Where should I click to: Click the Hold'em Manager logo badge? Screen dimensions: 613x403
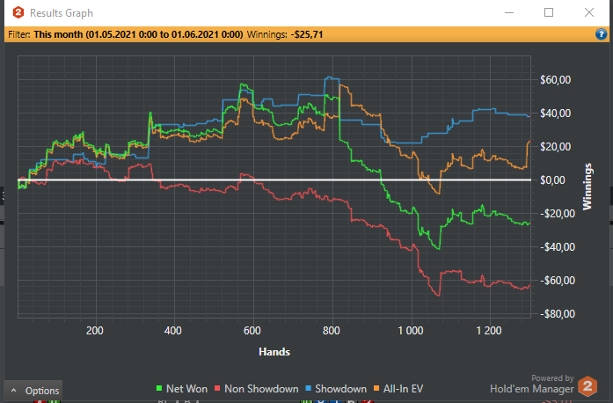[x=587, y=386]
